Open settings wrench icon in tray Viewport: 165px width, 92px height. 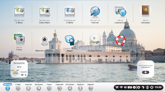(x=117, y=87)
